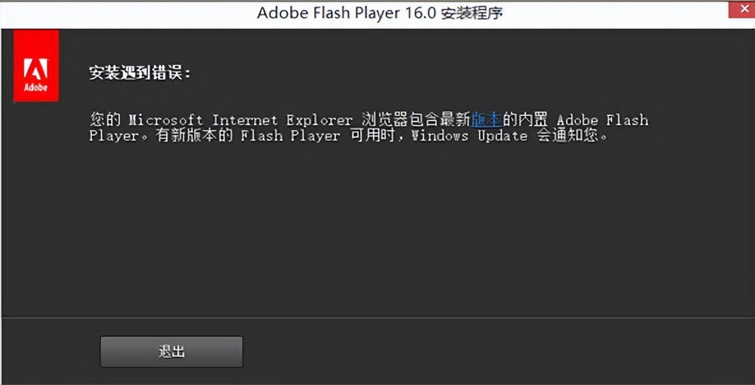Click the 浏览器包含最新 text before the link
Viewport: 755px width, 385px height.
tap(415, 119)
